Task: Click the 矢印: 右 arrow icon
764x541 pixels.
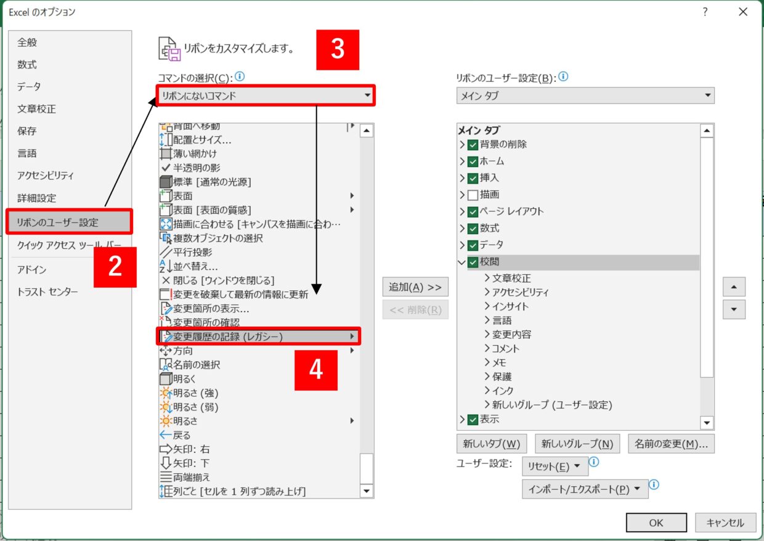Action: point(166,449)
